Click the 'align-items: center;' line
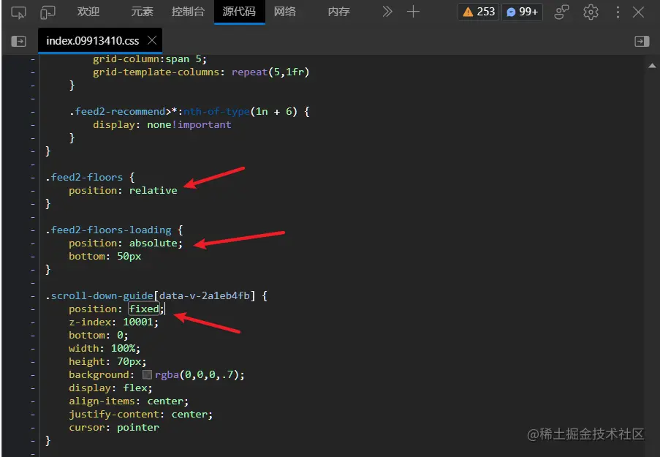The height and width of the screenshot is (457, 660). 129,401
